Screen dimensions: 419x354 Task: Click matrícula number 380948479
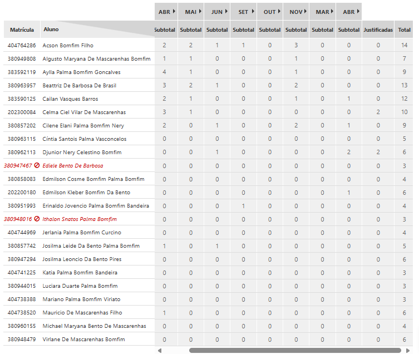click(x=22, y=340)
